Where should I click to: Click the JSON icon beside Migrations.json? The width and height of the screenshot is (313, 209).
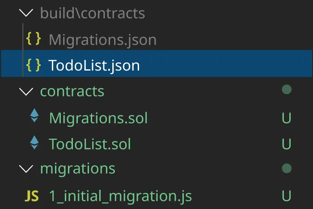pos(34,39)
